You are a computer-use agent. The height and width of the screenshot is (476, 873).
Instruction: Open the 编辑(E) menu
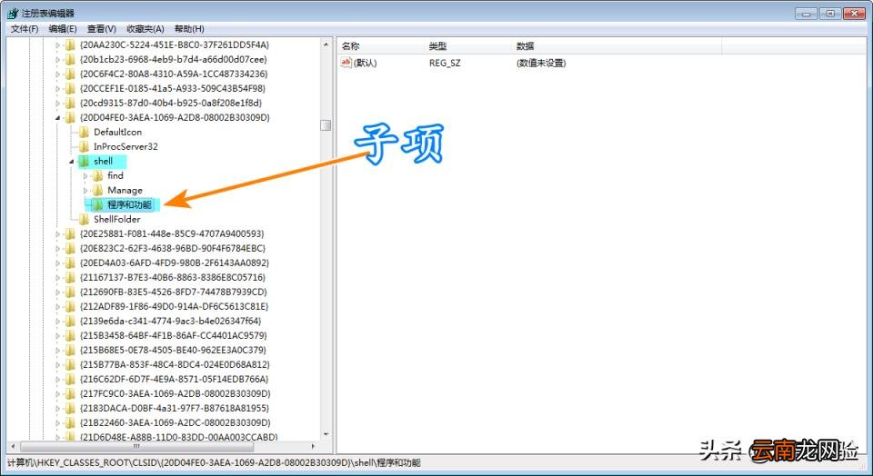(x=63, y=29)
